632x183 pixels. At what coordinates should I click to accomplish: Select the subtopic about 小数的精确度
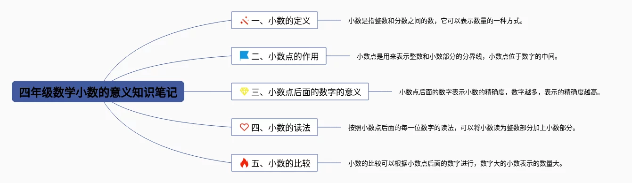(500, 92)
